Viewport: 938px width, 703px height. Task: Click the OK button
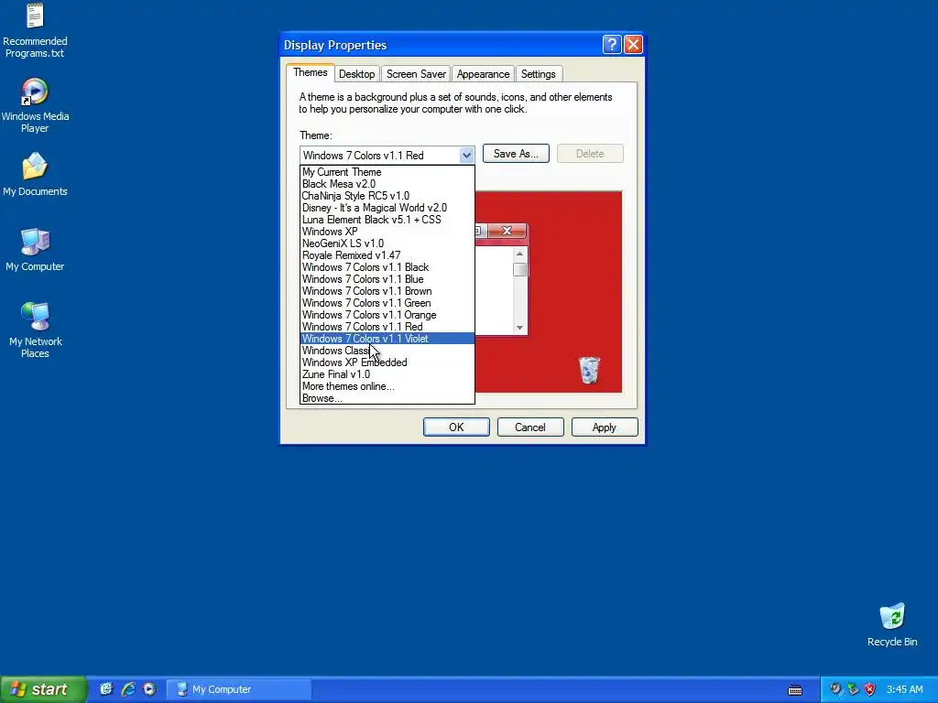[x=456, y=427]
